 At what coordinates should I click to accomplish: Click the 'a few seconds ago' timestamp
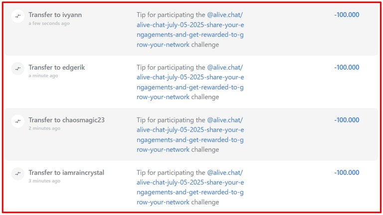49,23
